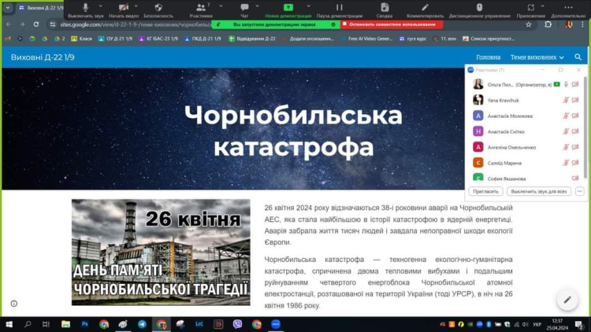The height and width of the screenshot is (332, 591).
Task: Open the Zoom chat icon
Action: point(243,7)
